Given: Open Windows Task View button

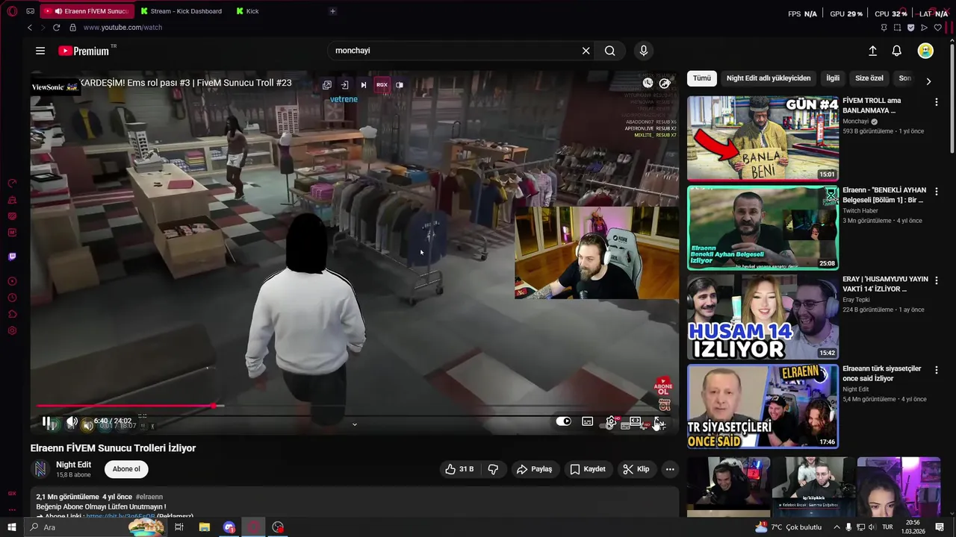Looking at the screenshot, I should pyautogui.click(x=179, y=527).
